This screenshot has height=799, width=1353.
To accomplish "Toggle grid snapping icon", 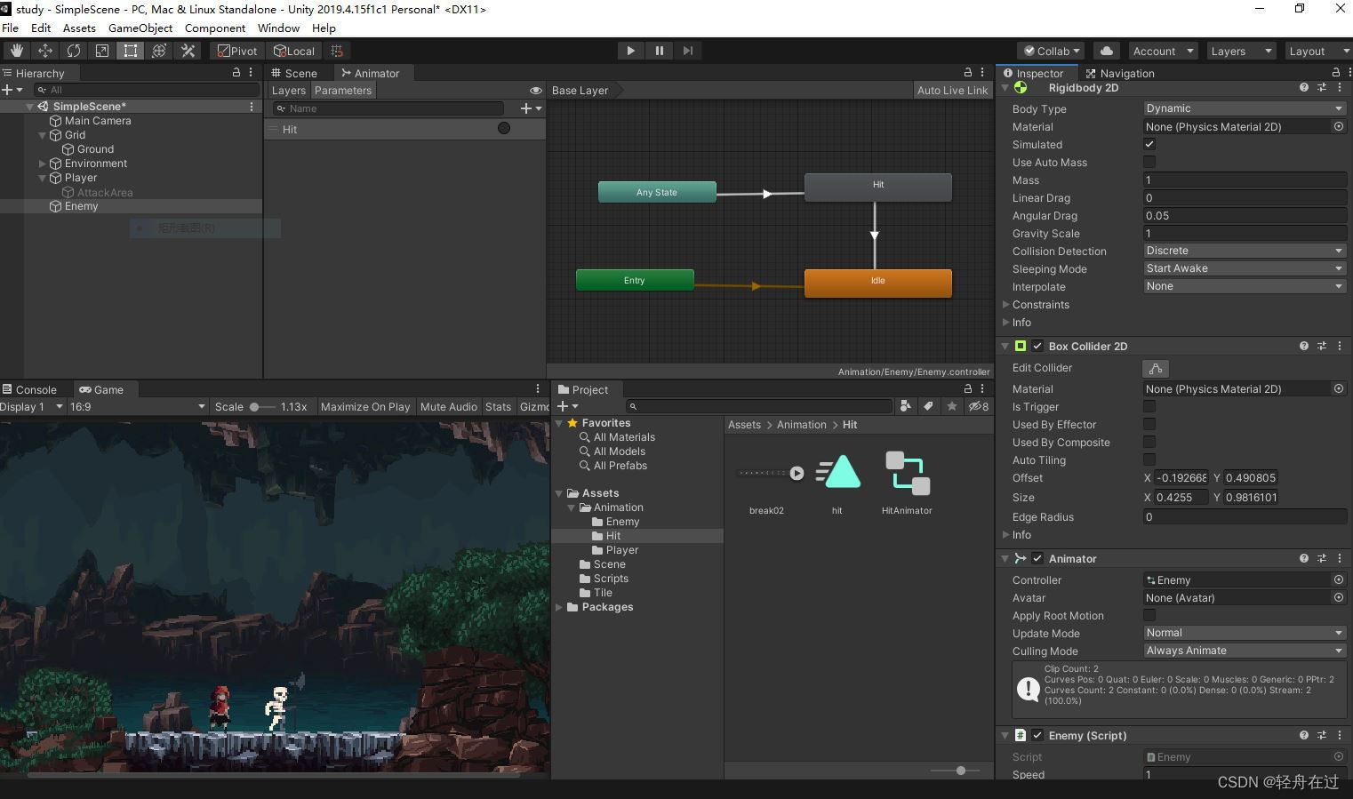I will (x=336, y=51).
